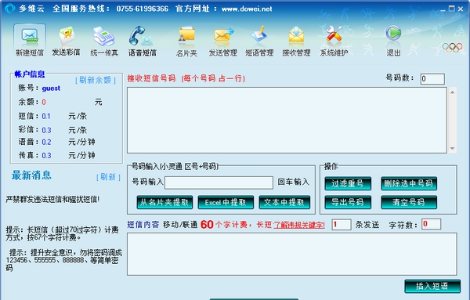Click 导出号码 export button
Screen dimensions: 470x300
(x=348, y=202)
